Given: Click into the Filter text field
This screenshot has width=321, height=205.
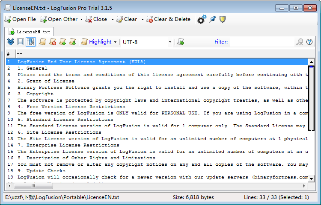Looking at the screenshot, I should click(262, 42).
